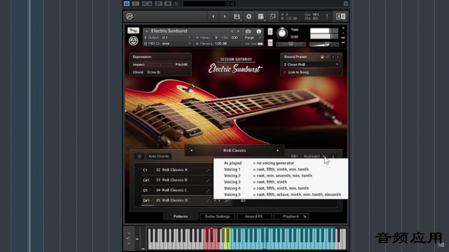Screen dimensions: 449x252
Task: Open Kontakt options gear icon
Action: click(249, 17)
